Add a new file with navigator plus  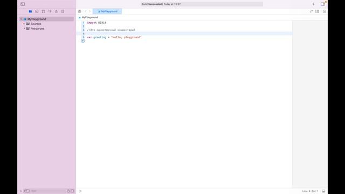(21, 191)
